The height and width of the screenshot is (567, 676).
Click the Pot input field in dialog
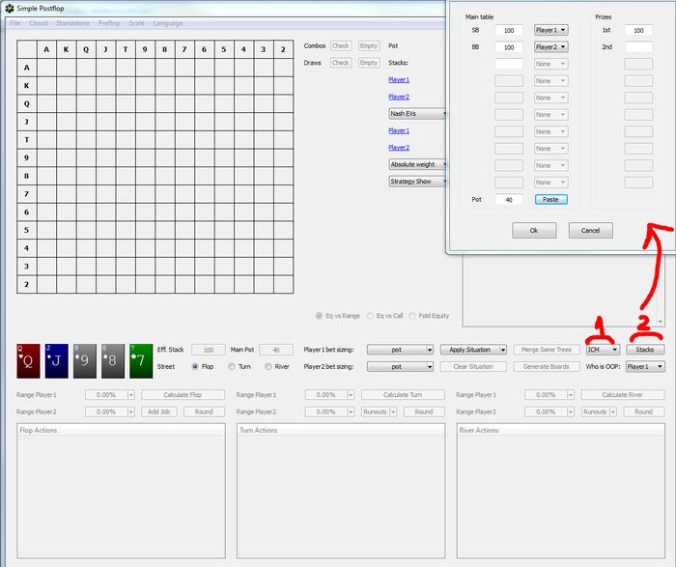(509, 200)
